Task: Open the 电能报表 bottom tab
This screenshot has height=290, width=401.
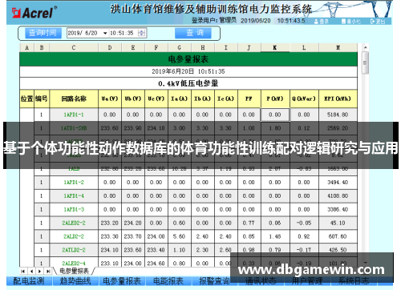Action: point(168,281)
